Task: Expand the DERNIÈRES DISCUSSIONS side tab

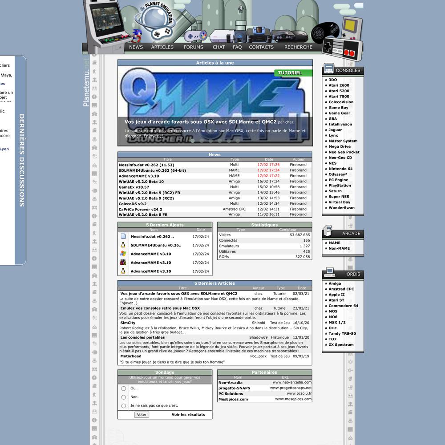Action: [21, 160]
